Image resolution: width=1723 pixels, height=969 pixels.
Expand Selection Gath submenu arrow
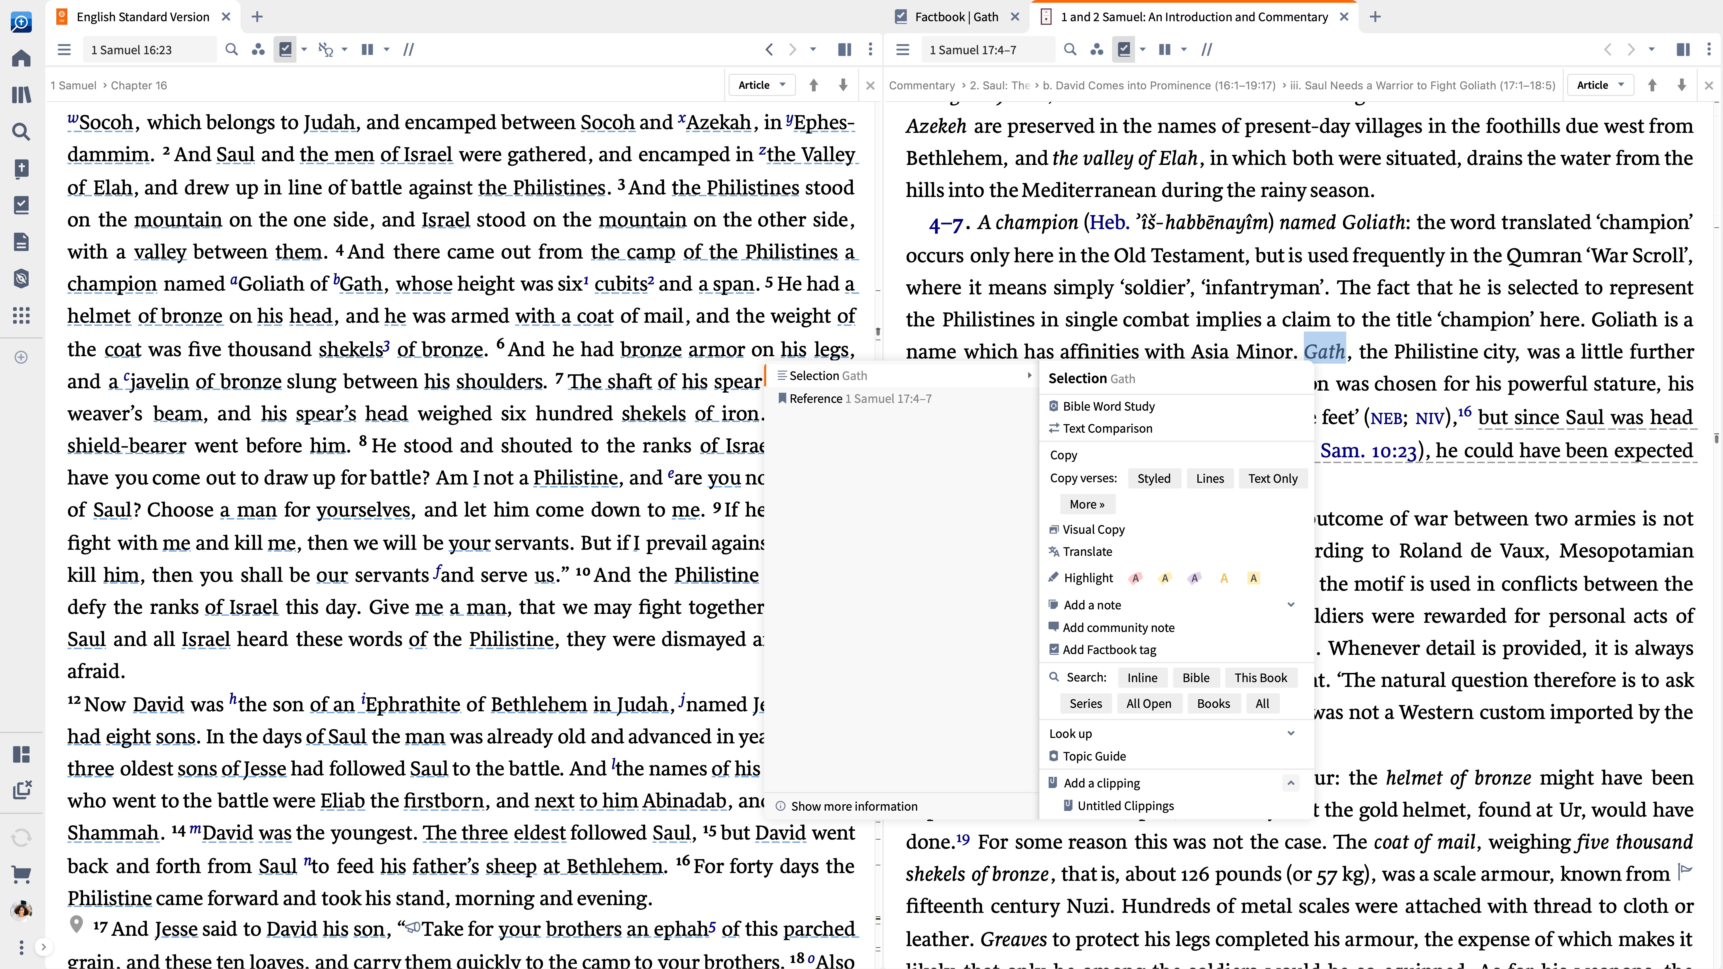[x=1029, y=376]
